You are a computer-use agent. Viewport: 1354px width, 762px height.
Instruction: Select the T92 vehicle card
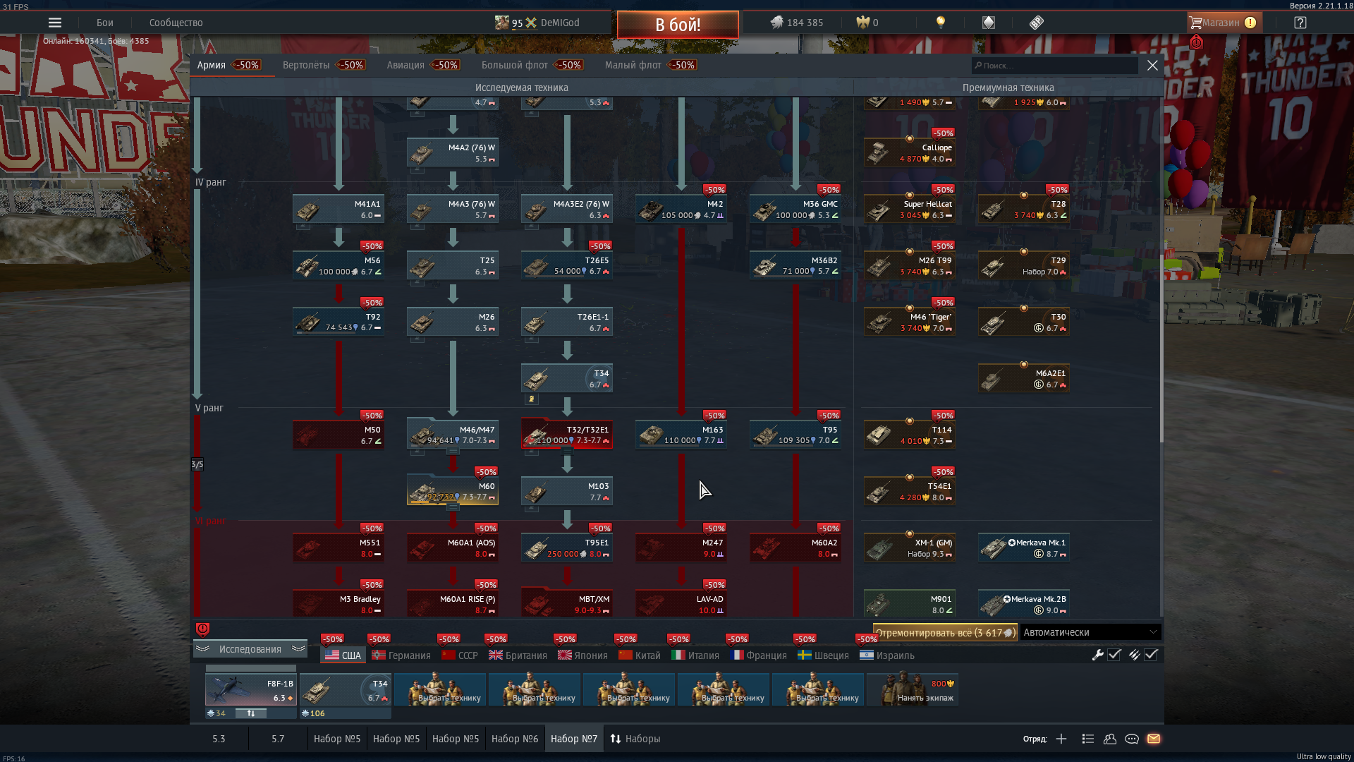(x=338, y=322)
